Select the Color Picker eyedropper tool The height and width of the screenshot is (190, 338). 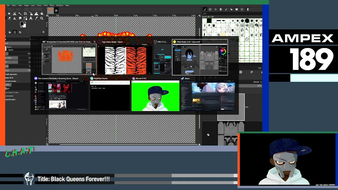coord(36,18)
